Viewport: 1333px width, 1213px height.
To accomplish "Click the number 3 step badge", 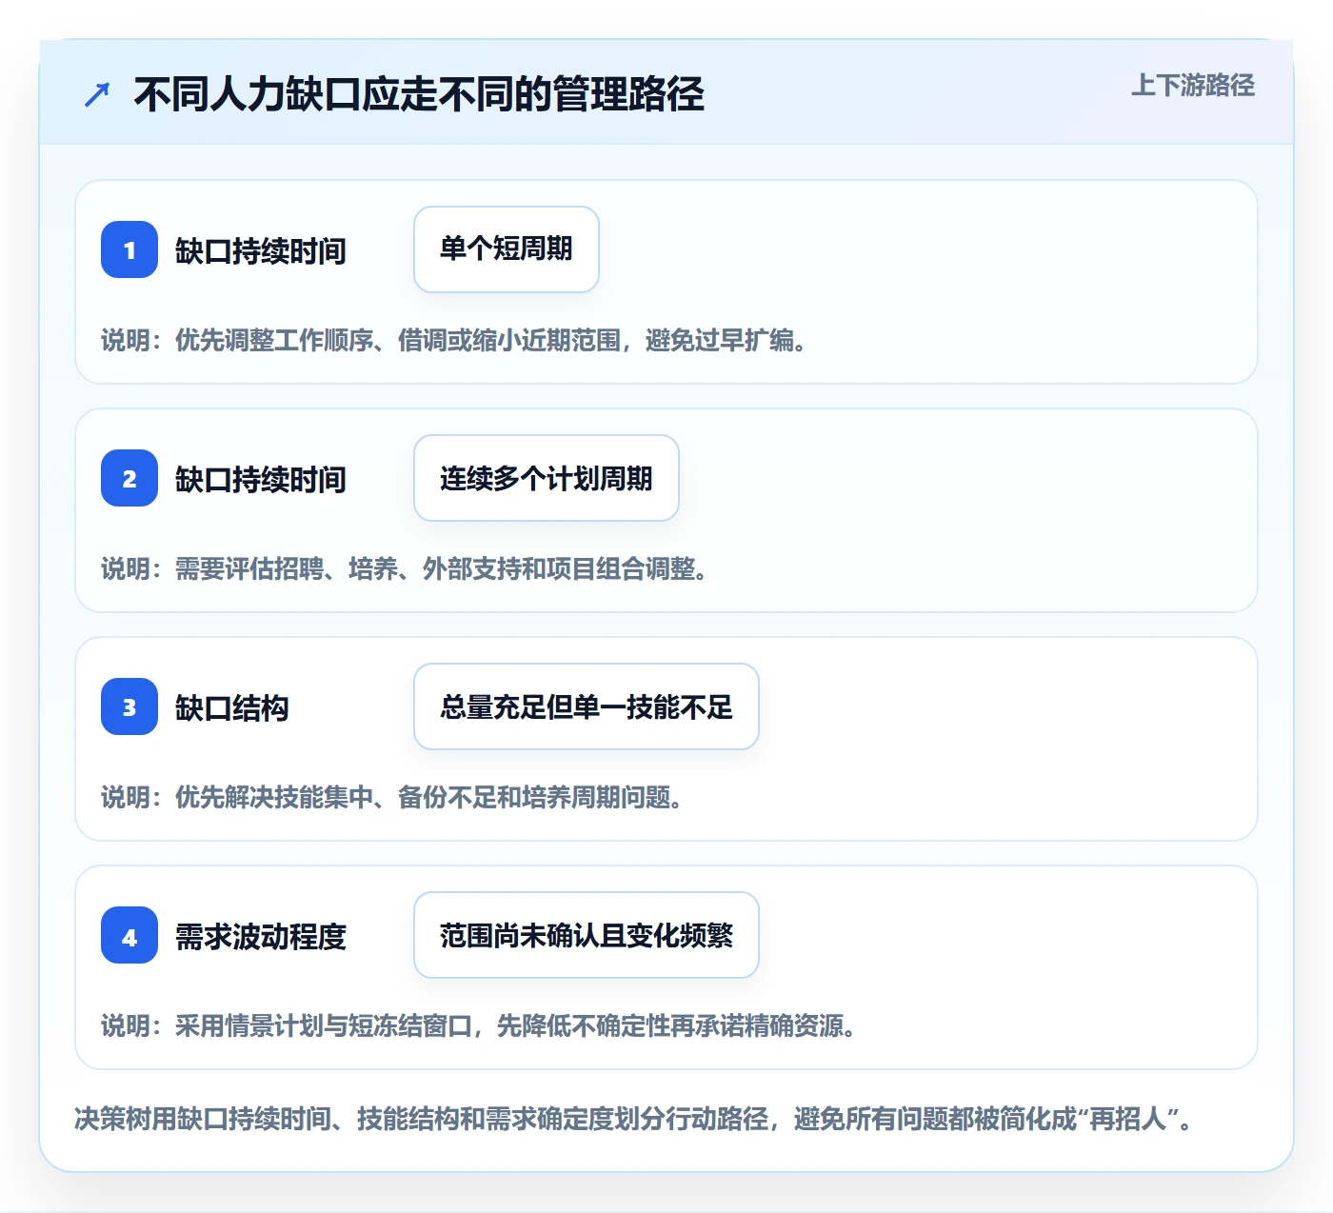I will 129,706.
